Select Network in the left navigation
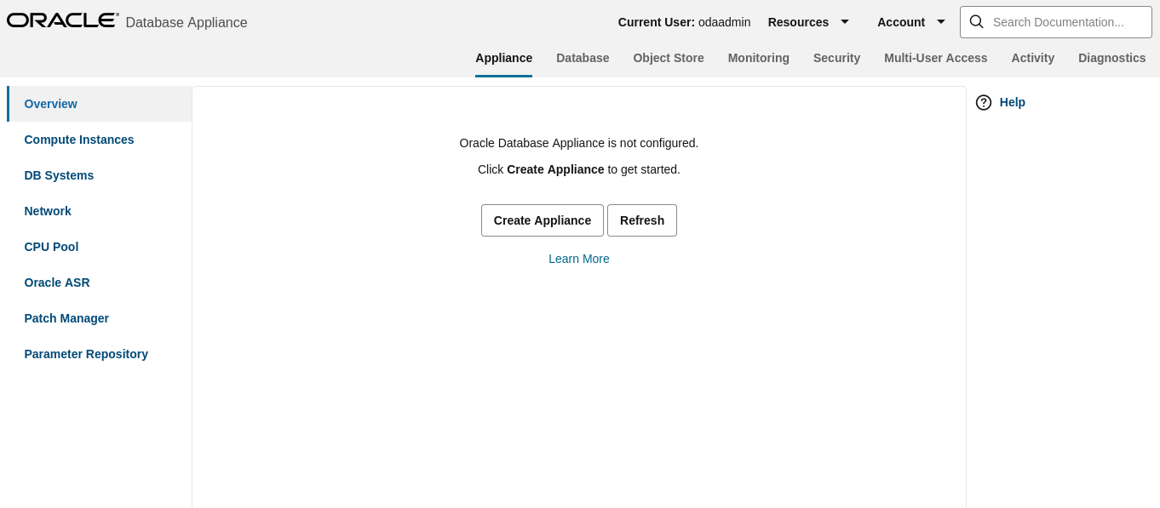The height and width of the screenshot is (508, 1160). [x=48, y=211]
